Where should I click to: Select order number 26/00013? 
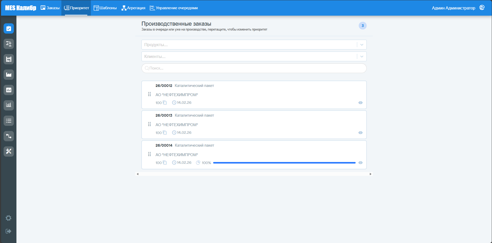[x=164, y=115]
